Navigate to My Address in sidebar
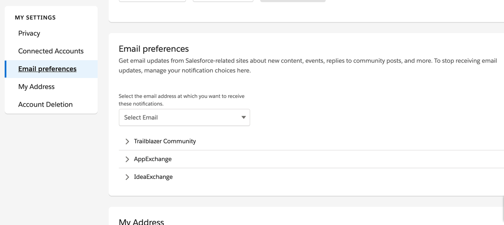Image resolution: width=504 pixels, height=225 pixels. pos(36,87)
